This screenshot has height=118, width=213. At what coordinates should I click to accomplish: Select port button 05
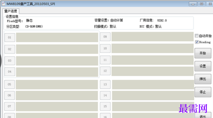(9, 84)
